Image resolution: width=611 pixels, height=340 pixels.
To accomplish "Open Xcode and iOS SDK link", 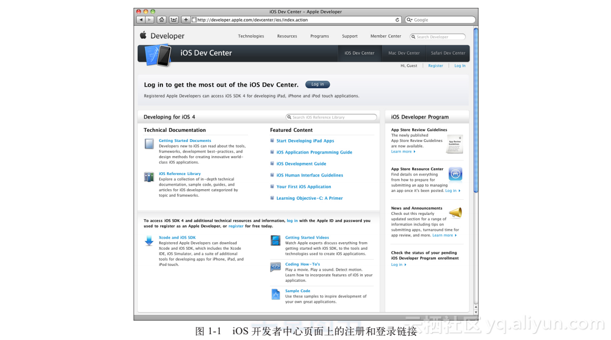I will [177, 238].
